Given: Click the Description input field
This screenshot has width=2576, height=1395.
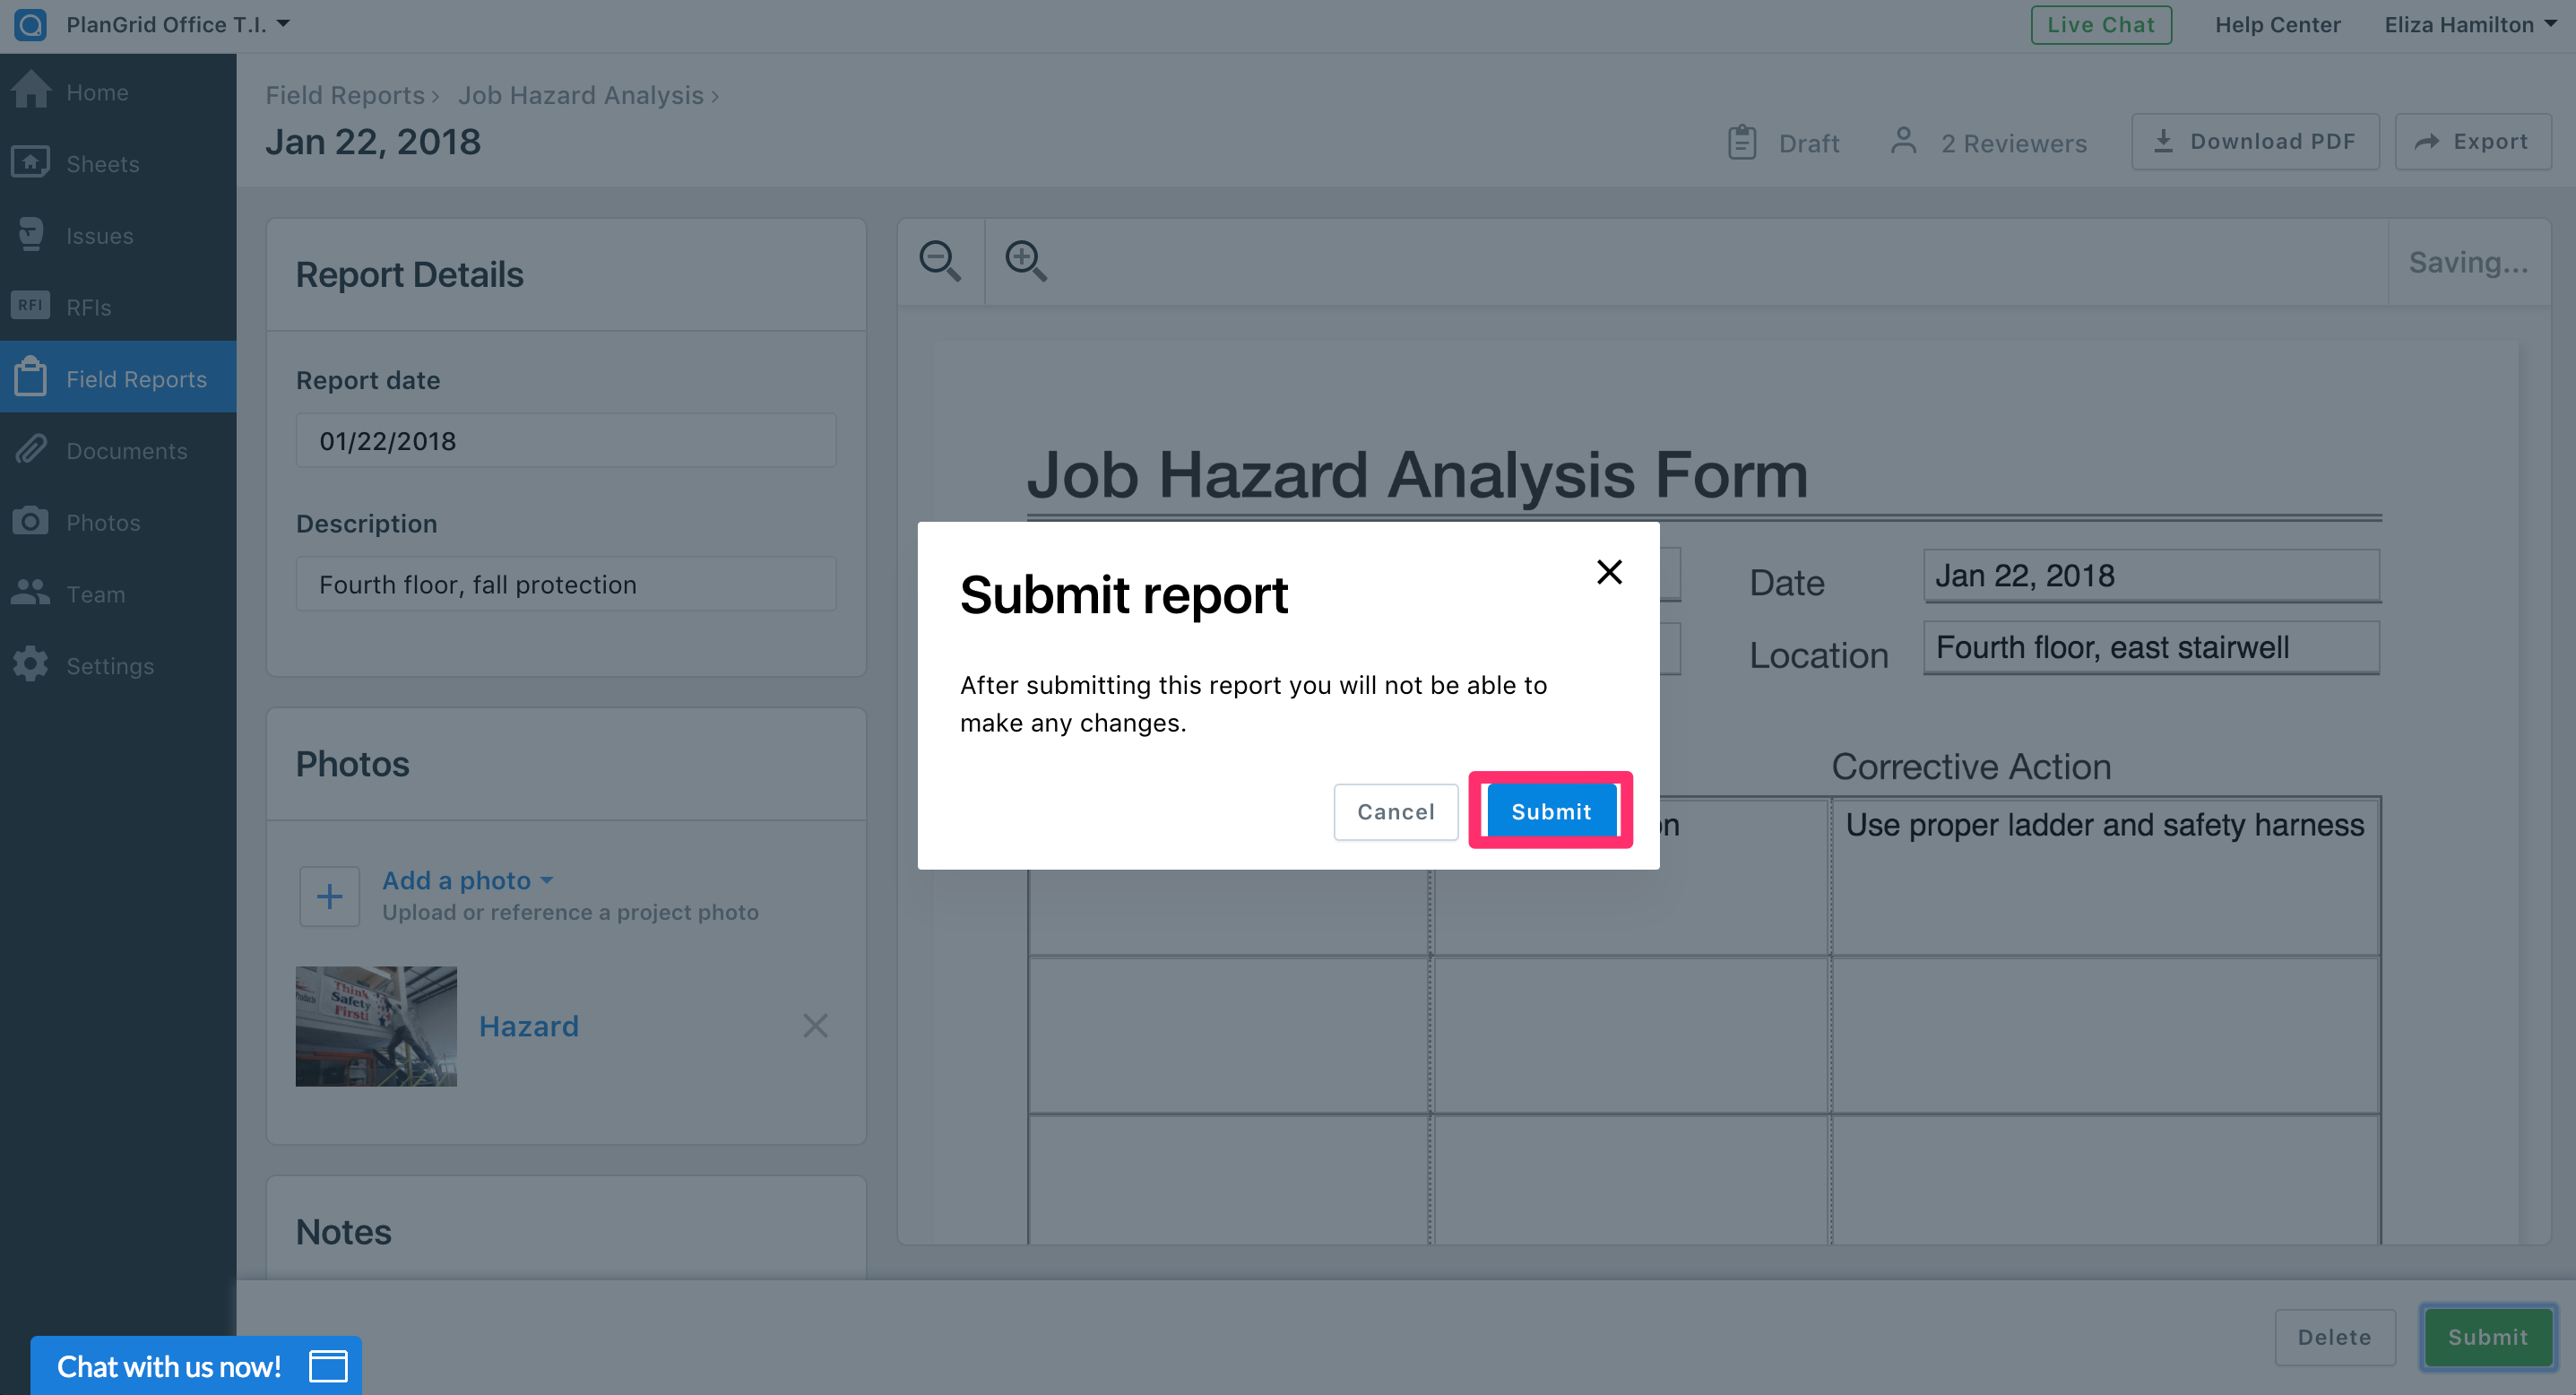Looking at the screenshot, I should [x=566, y=584].
